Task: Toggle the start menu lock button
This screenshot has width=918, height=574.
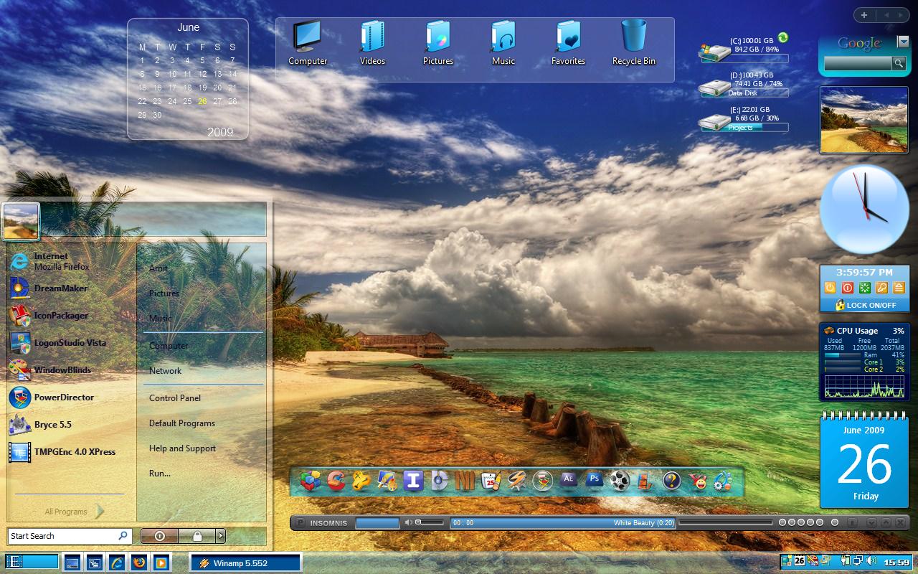Action: click(197, 536)
